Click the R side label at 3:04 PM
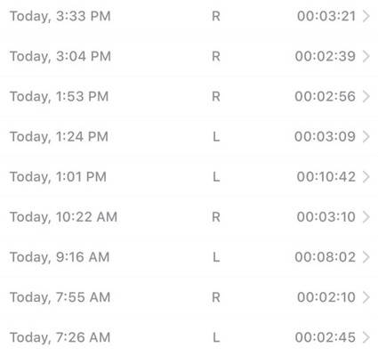 click(216, 56)
